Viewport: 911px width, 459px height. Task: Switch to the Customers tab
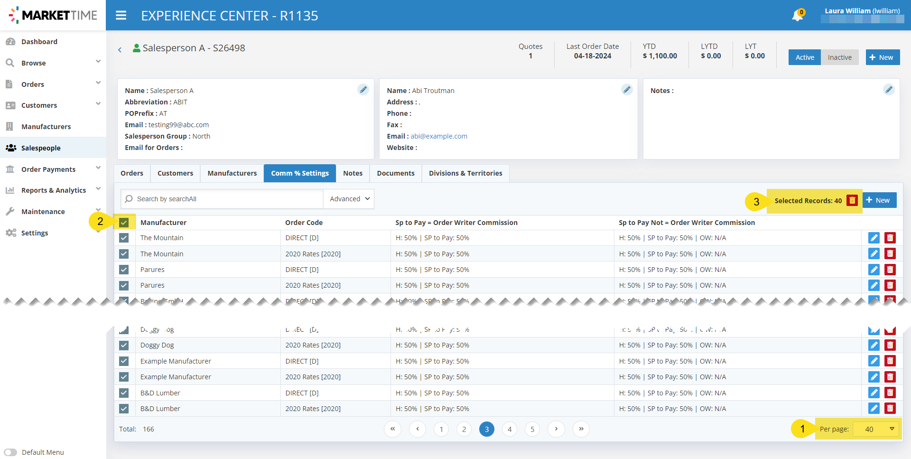(175, 173)
